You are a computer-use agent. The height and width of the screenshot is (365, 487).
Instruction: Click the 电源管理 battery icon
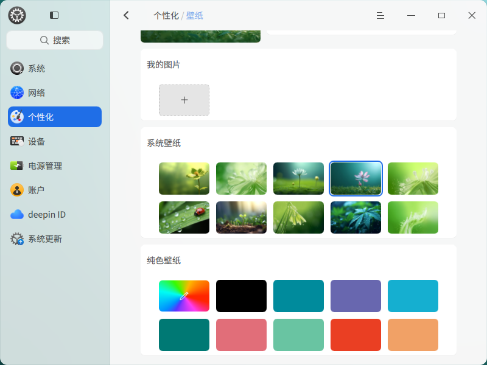click(x=17, y=165)
